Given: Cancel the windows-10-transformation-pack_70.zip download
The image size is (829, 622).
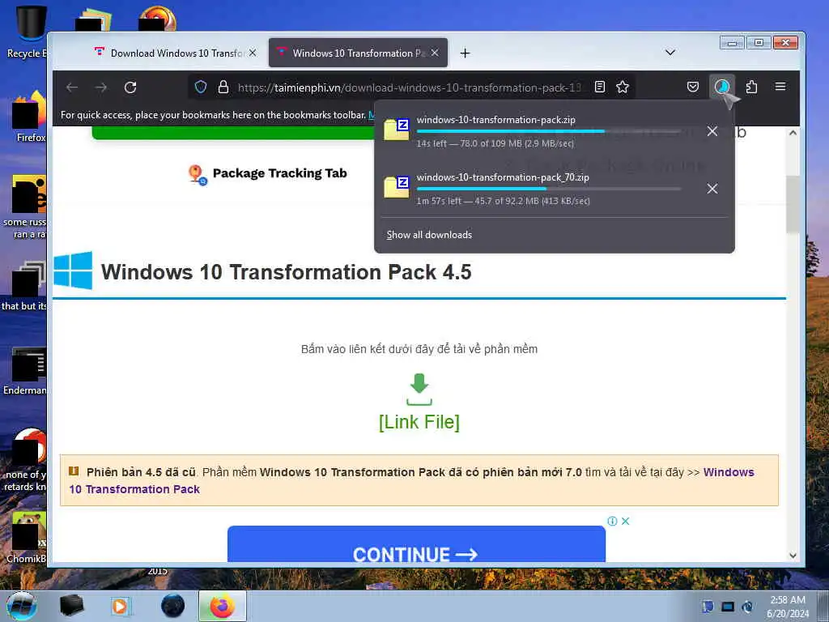Looking at the screenshot, I should (x=712, y=189).
